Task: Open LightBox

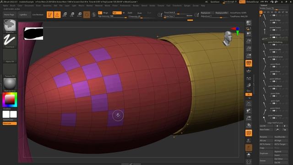Action: (23, 15)
